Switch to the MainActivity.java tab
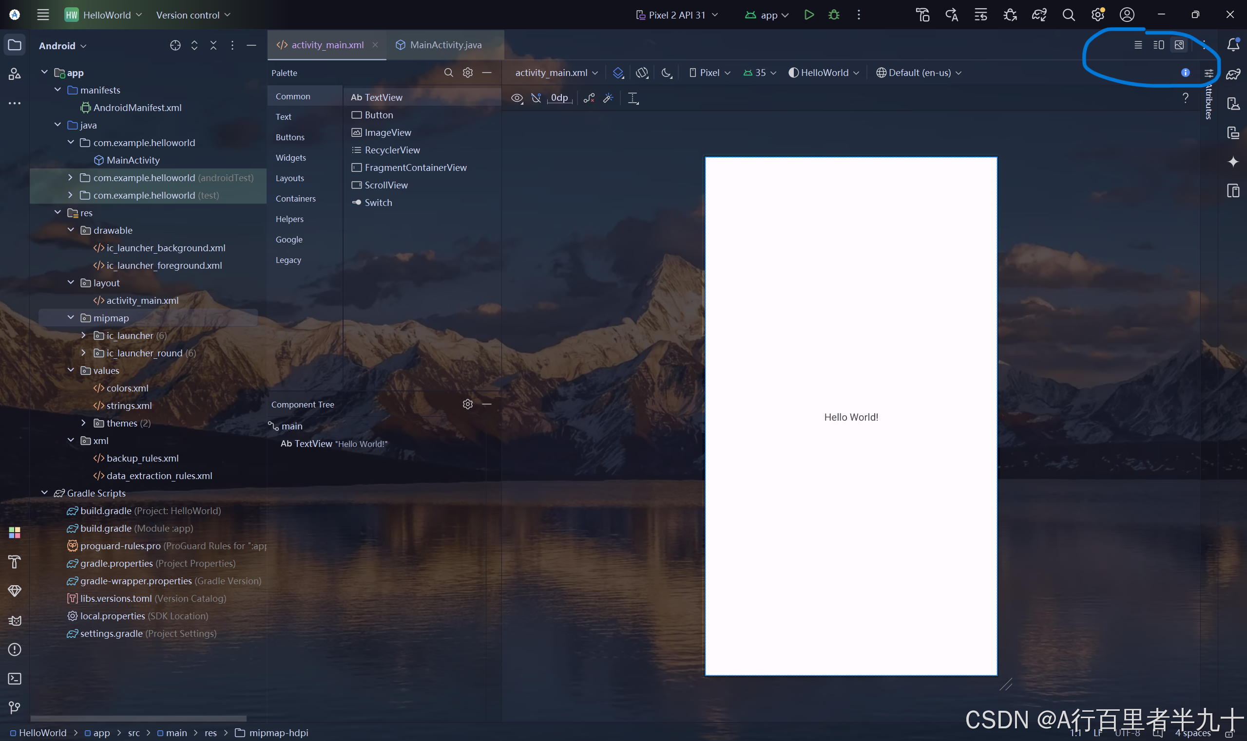Image resolution: width=1247 pixels, height=741 pixels. (445, 45)
